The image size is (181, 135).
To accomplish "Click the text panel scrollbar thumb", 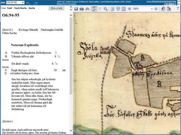I will tap(71, 55).
